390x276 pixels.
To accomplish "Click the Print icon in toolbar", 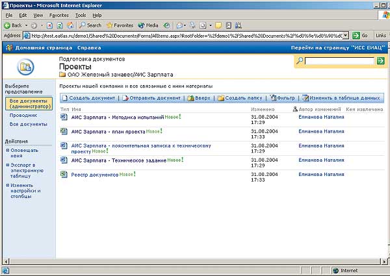I will point(192,25).
